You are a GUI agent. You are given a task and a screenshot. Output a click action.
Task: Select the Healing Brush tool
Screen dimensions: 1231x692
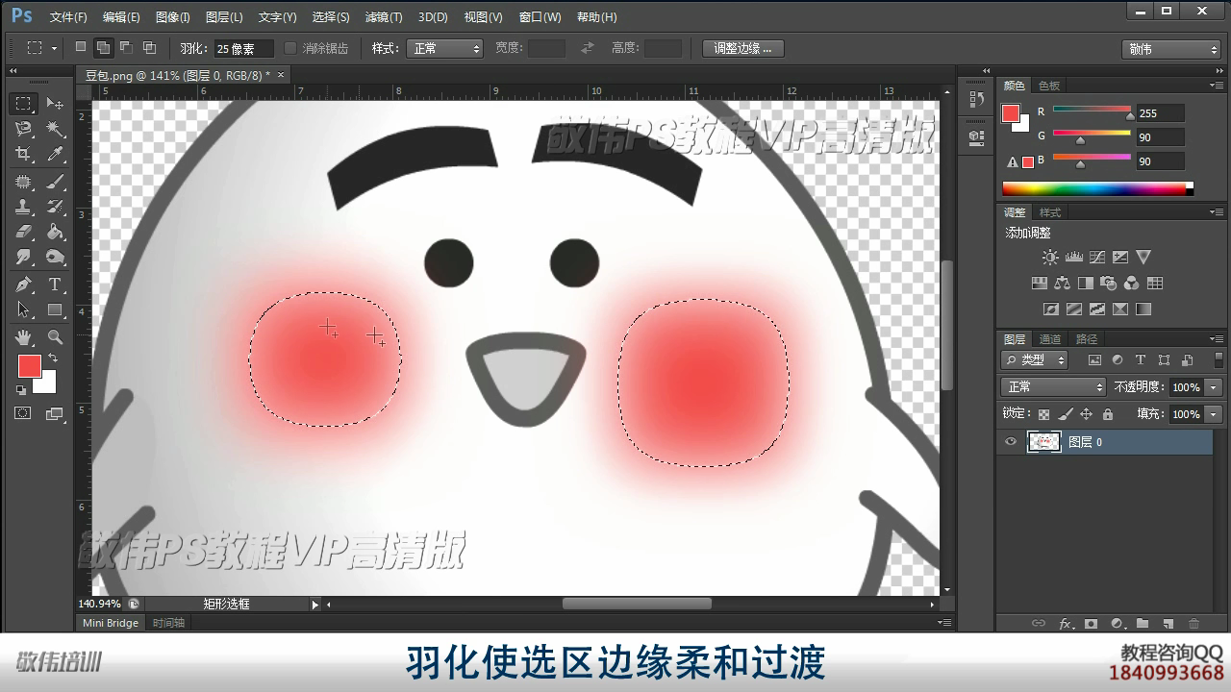pyautogui.click(x=23, y=182)
